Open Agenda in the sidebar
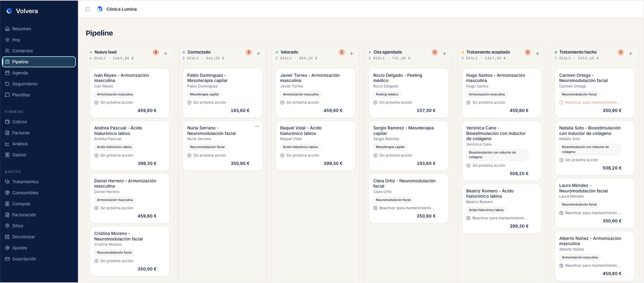The width and height of the screenshot is (644, 283). pos(39,73)
